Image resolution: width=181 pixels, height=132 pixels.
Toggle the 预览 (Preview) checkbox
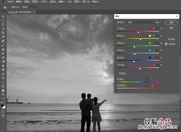pos(166,44)
